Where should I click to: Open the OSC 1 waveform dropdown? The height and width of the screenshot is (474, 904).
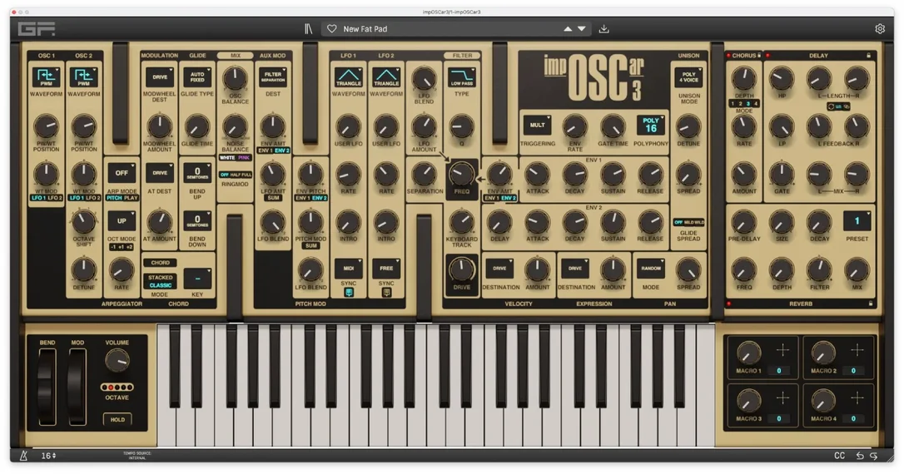46,77
